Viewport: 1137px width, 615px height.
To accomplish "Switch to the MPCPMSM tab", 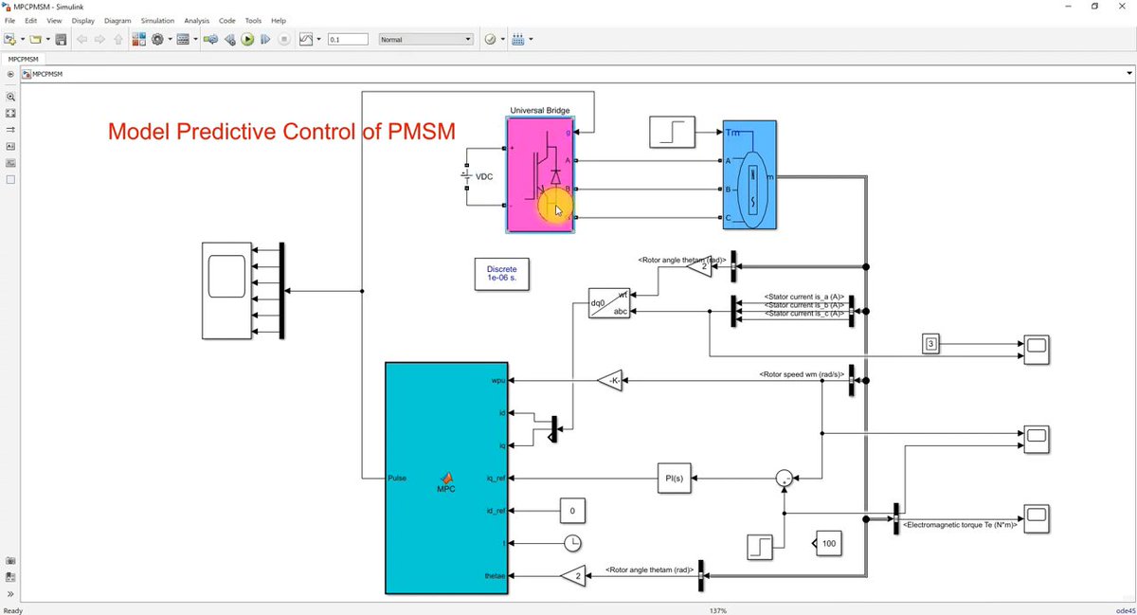I will tap(23, 58).
